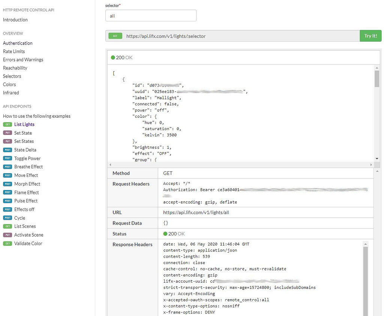Open the Introduction page link

coord(15,20)
